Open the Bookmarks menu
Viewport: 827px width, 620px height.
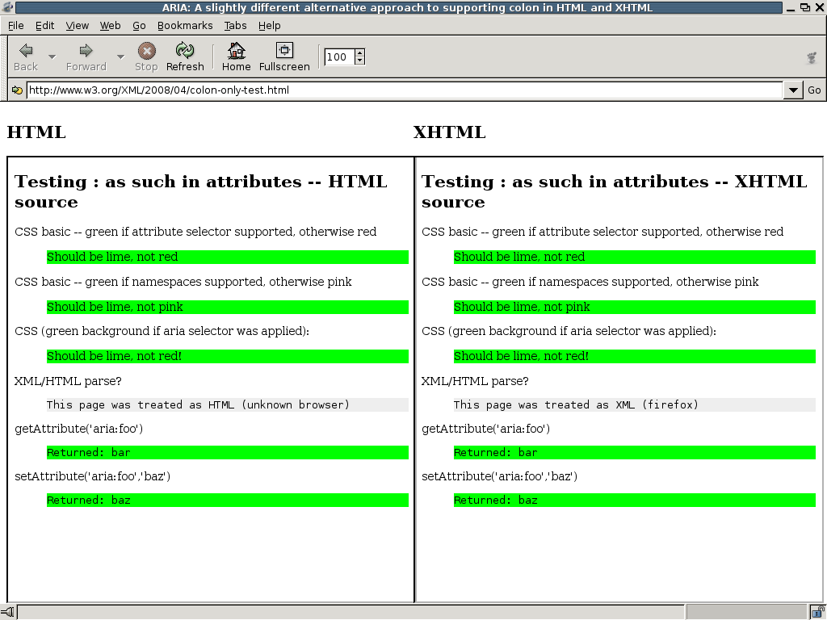(x=185, y=25)
